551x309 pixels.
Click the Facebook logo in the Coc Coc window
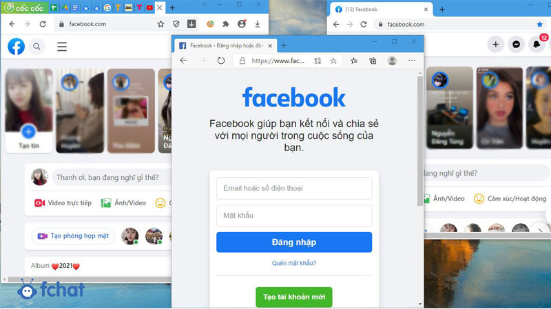(x=16, y=46)
